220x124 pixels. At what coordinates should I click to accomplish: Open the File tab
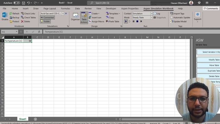coord(4,8)
